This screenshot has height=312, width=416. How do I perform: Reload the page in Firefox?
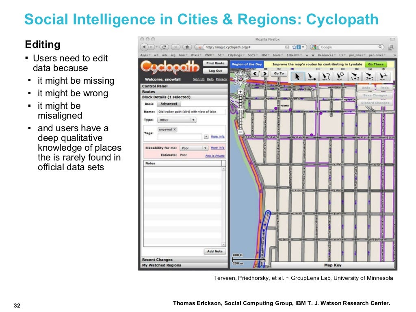(164, 47)
